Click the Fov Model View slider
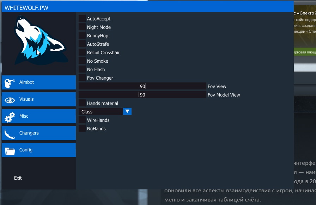 point(142,94)
